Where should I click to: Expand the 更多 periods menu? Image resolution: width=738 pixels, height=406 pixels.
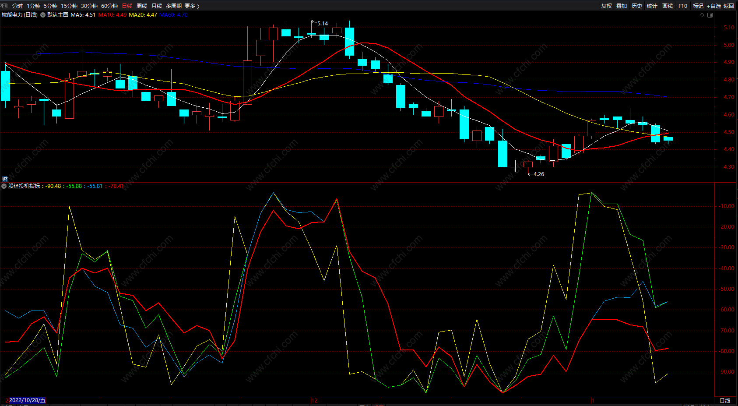coord(192,6)
